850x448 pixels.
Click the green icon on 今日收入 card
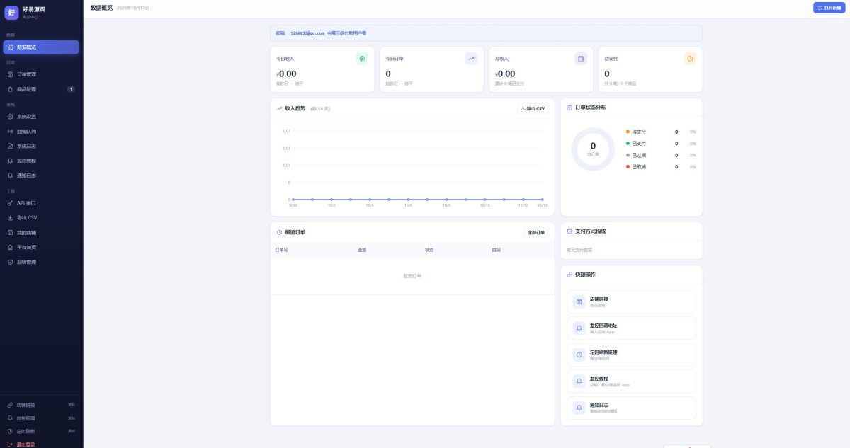(x=362, y=59)
